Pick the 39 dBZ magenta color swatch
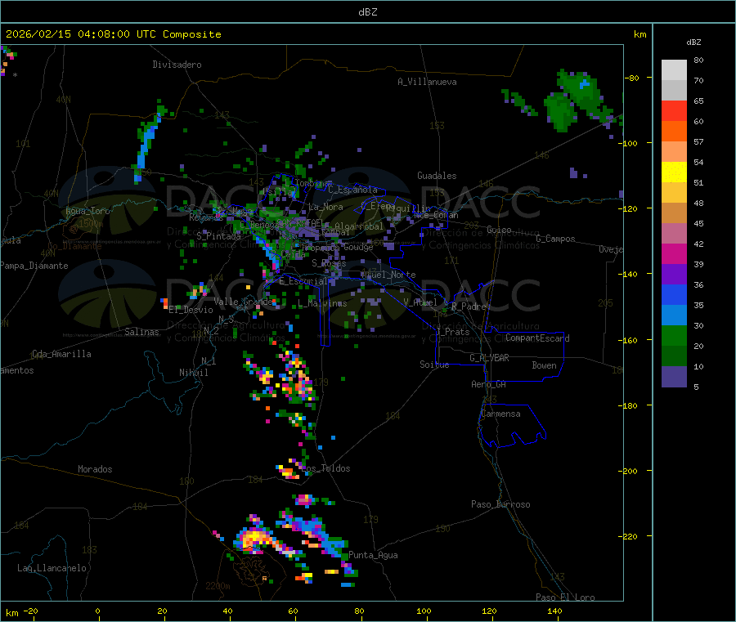736x622 pixels. point(674,253)
